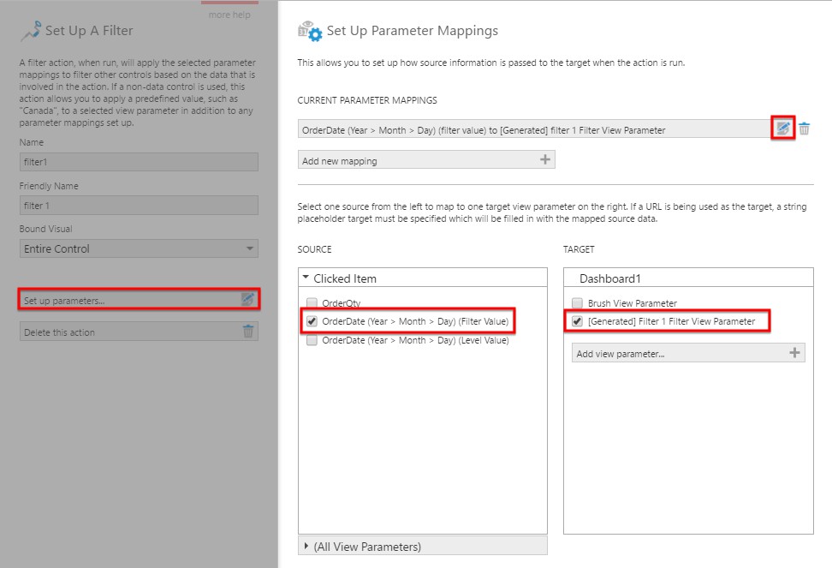Open the more help link

[x=229, y=15]
